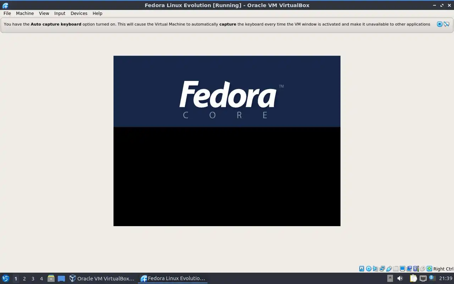Open the Input menu

click(60, 13)
